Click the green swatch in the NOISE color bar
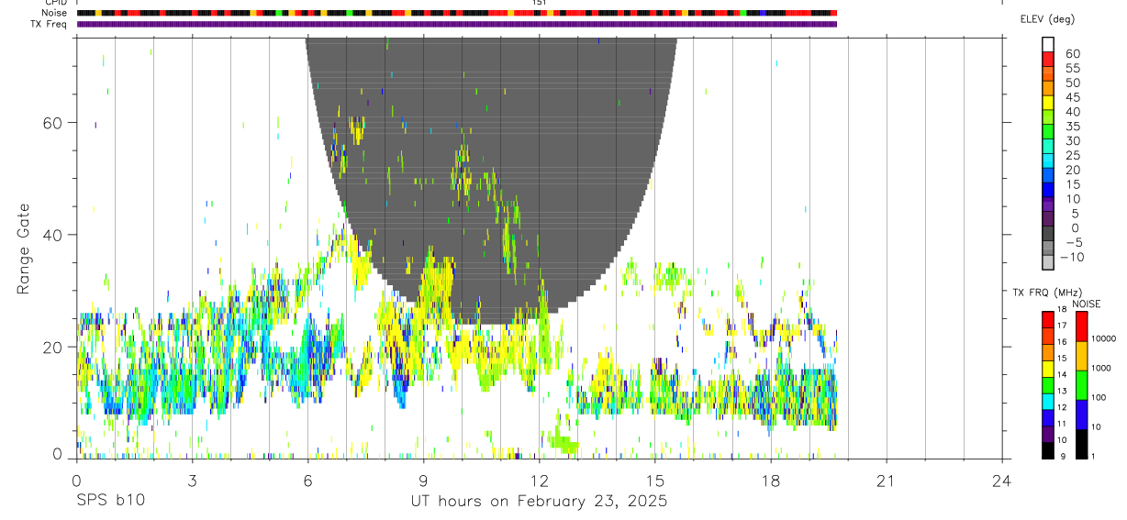1127x520 pixels. click(x=1082, y=385)
